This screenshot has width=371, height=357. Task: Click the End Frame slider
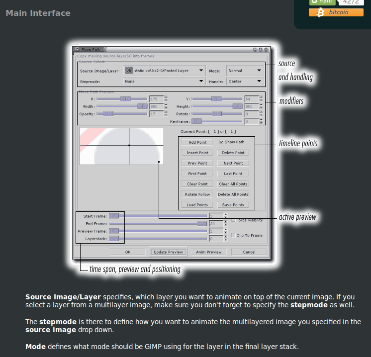tap(158, 224)
